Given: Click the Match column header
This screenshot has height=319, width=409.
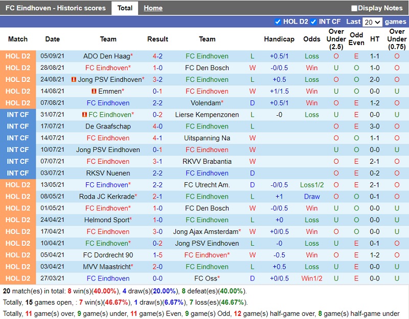Looking at the screenshot, I should pyautogui.click(x=18, y=39).
